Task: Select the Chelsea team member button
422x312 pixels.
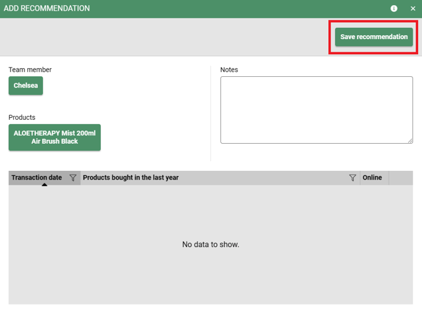Action: tap(26, 86)
